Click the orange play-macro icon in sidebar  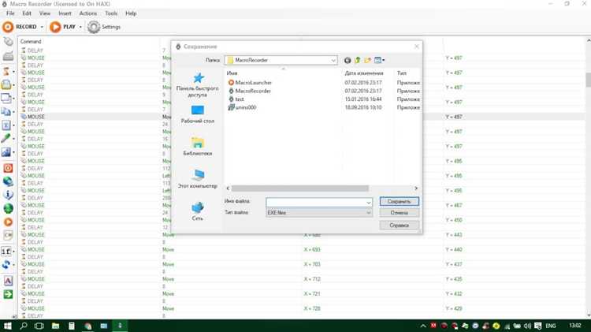tap(8, 222)
